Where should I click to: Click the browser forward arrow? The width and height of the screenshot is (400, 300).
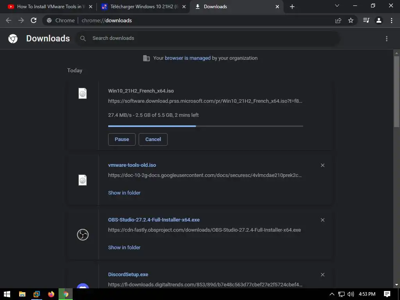(21, 20)
